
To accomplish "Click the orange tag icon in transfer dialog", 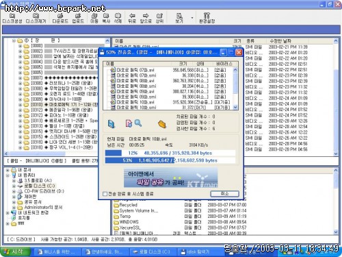I will point(162,124).
